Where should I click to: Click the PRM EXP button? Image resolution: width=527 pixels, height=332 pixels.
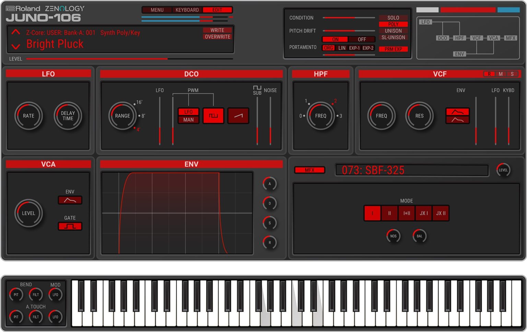pos(393,49)
